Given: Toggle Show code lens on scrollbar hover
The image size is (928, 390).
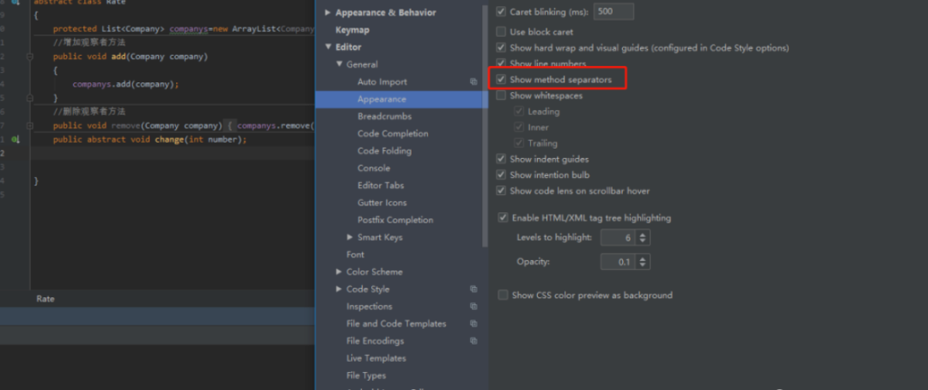Looking at the screenshot, I should tap(501, 192).
